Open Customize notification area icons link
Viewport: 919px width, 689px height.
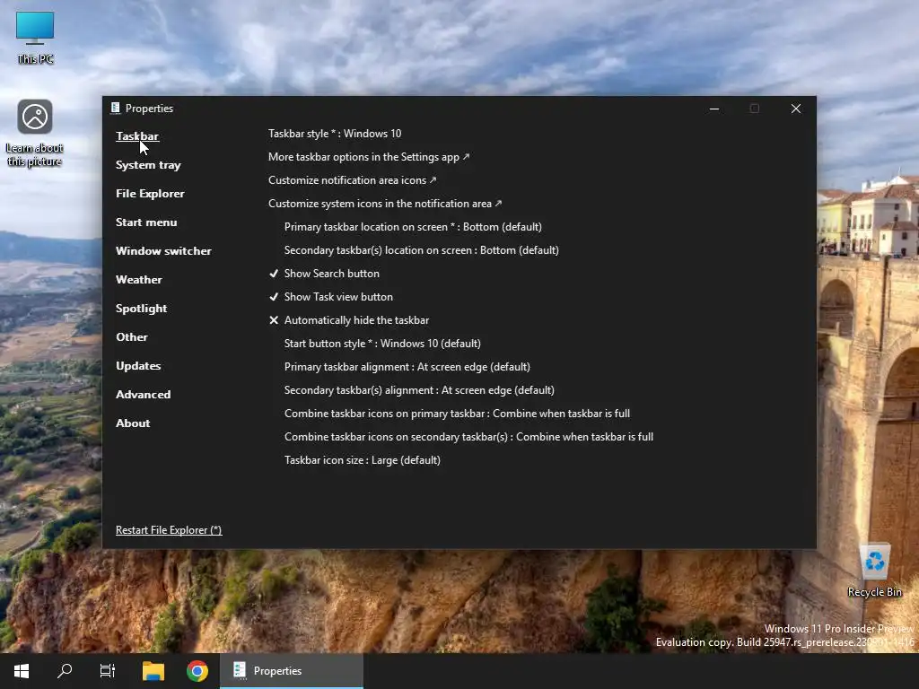pyautogui.click(x=352, y=180)
